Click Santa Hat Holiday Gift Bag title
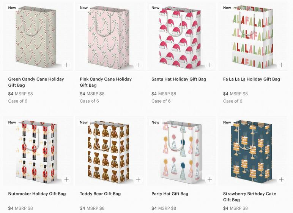The width and height of the screenshot is (293, 213). coord(178,79)
